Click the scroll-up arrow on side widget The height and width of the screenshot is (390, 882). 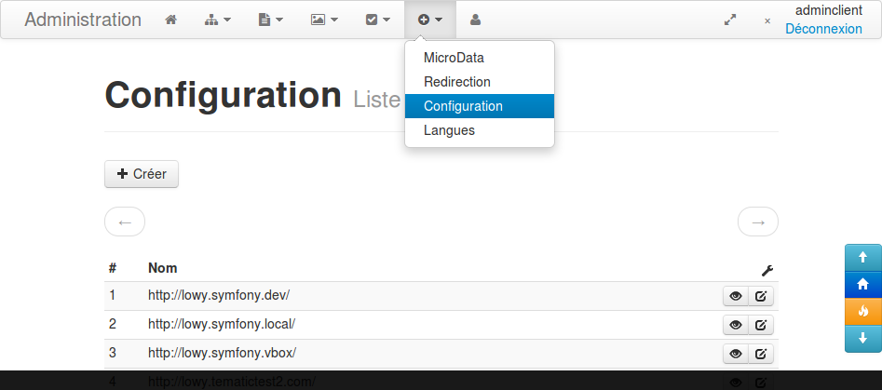coord(862,257)
